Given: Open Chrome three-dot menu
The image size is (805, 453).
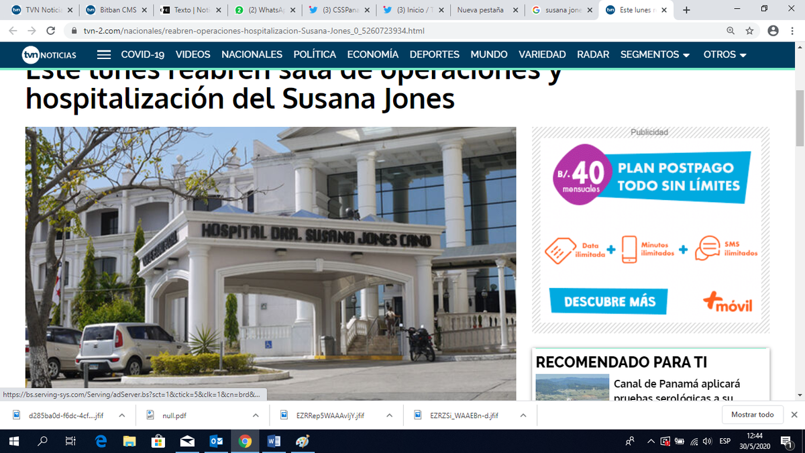Looking at the screenshot, I should click(792, 31).
